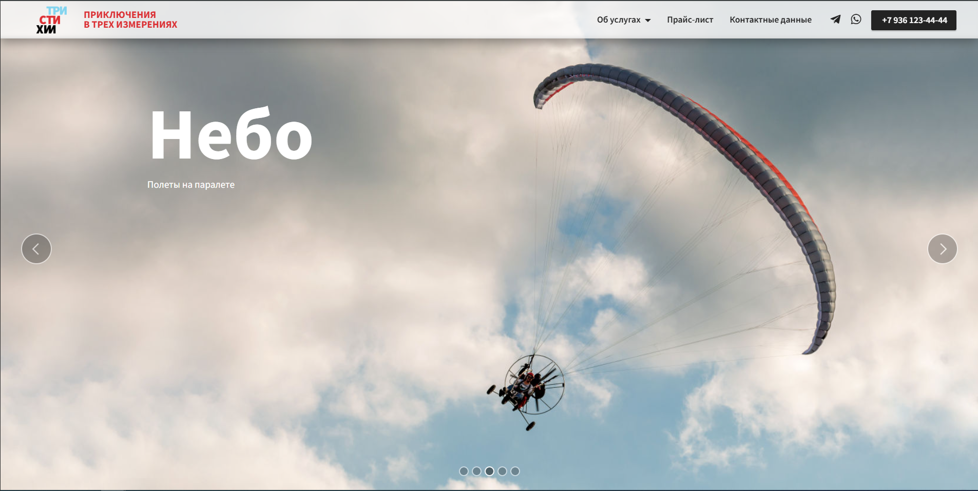The width and height of the screenshot is (978, 491).
Task: Navigate to Контактные данные
Action: tap(771, 20)
